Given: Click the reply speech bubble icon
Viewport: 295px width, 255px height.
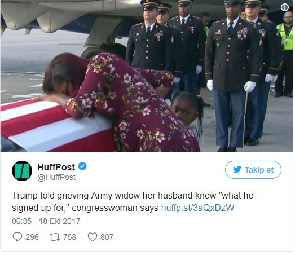Looking at the screenshot, I should coord(17,237).
